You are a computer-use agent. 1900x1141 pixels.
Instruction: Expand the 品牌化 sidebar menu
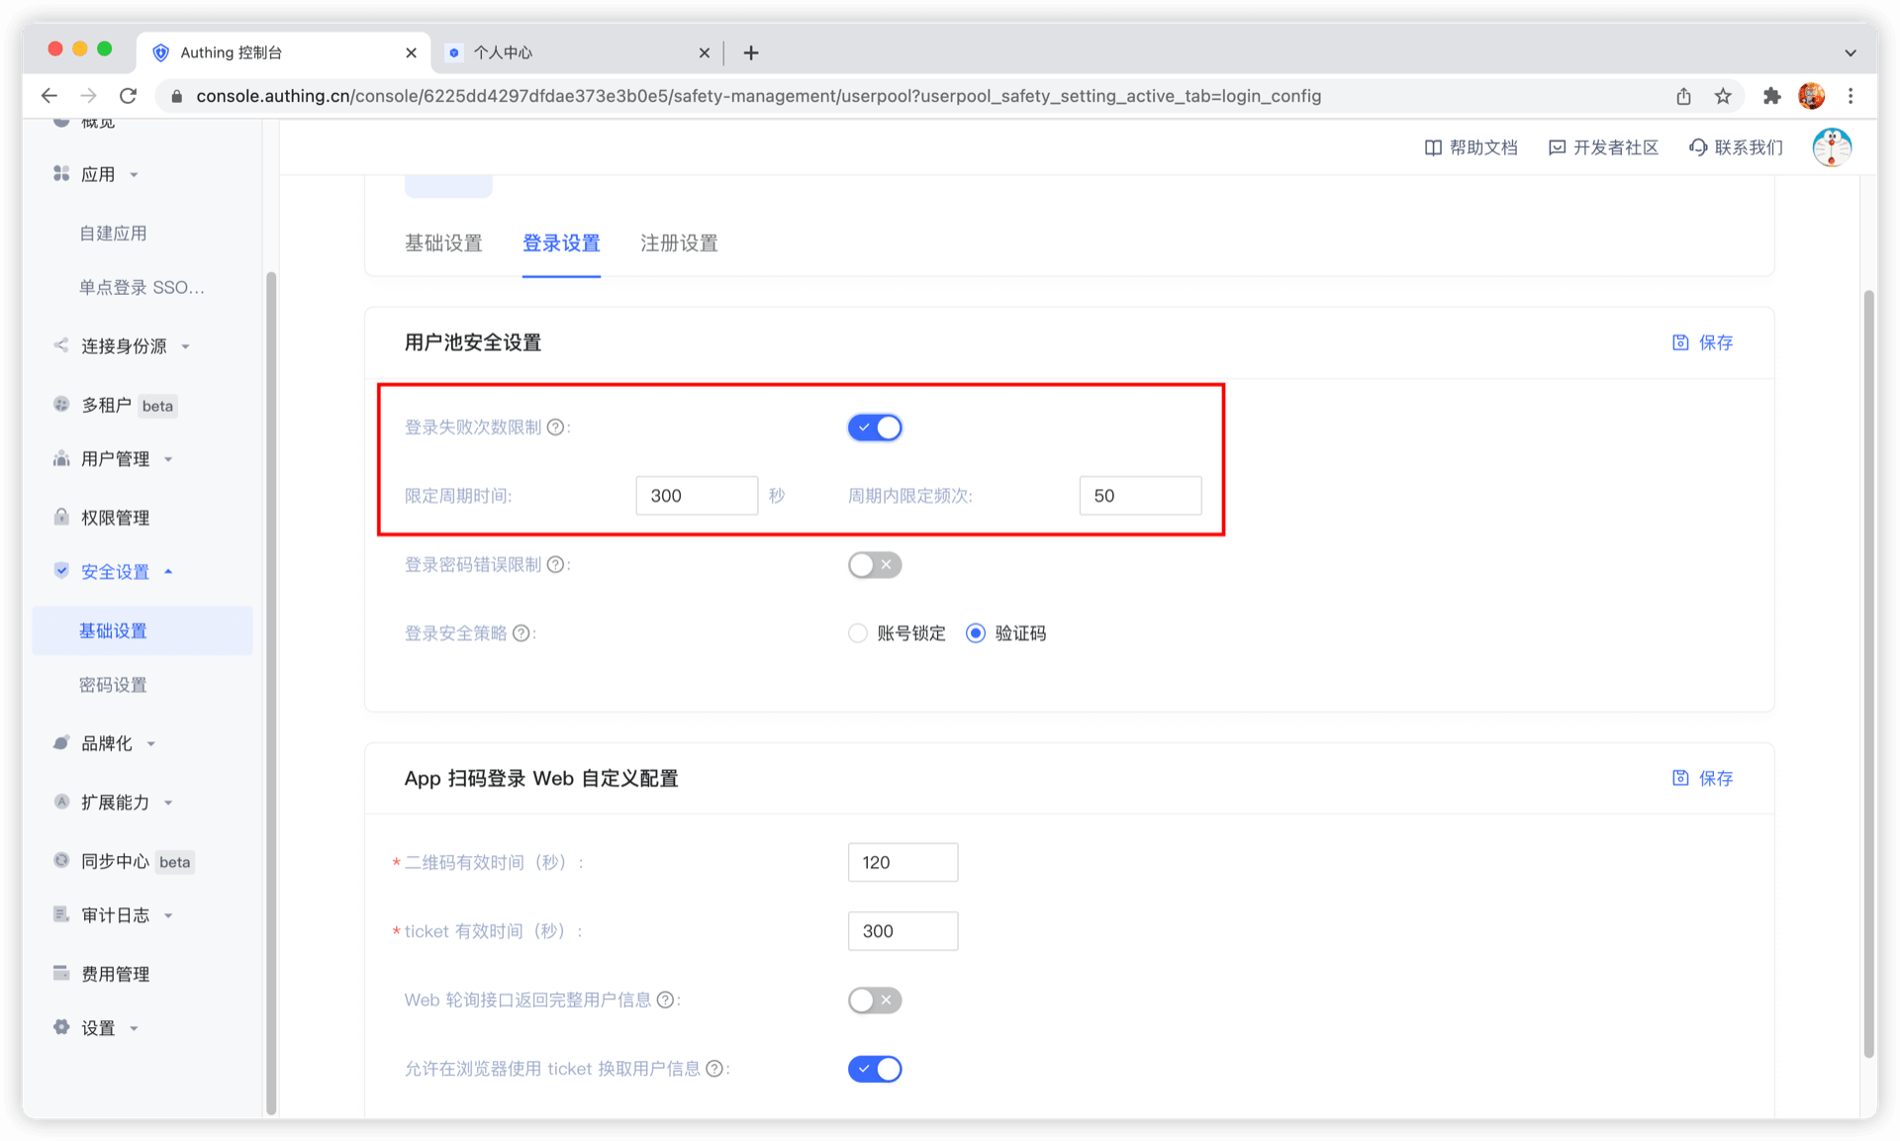[x=107, y=743]
